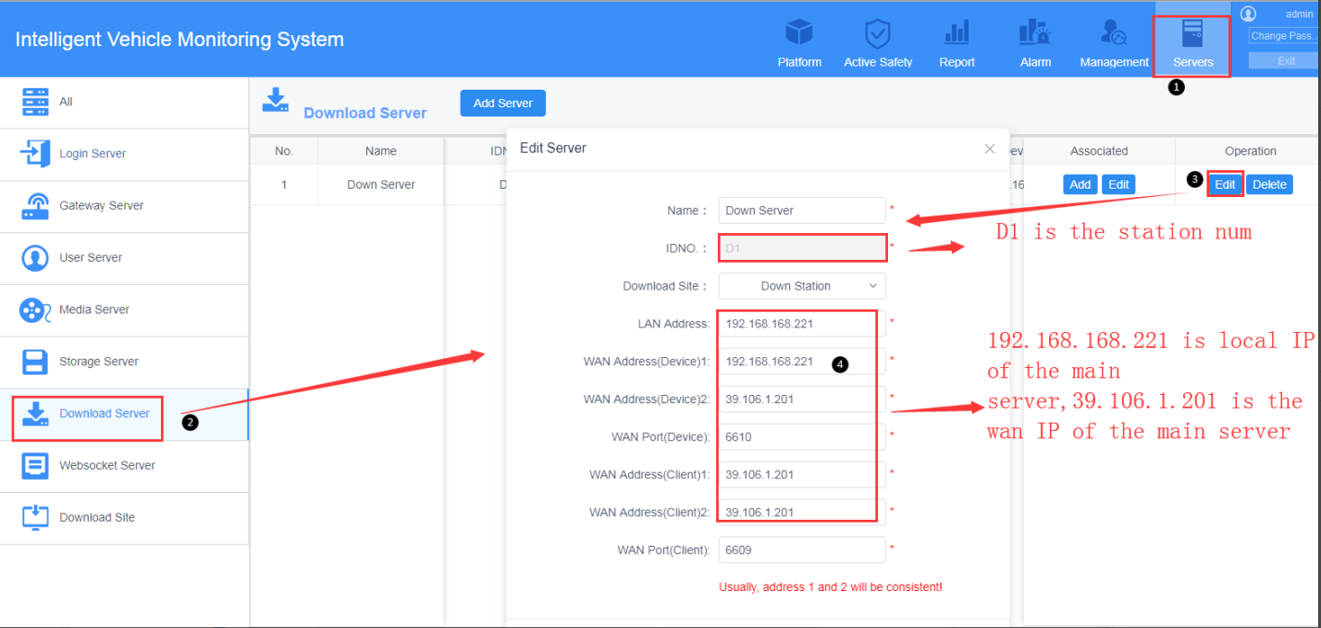Select the Websocket Server sidebar icon
Image resolution: width=1321 pixels, height=628 pixels.
(35, 465)
